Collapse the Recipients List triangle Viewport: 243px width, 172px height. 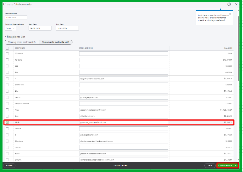pos(5,37)
